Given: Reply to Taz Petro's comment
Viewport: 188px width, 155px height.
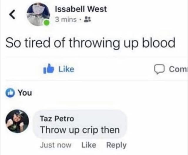Looking at the screenshot, I should [116, 145].
